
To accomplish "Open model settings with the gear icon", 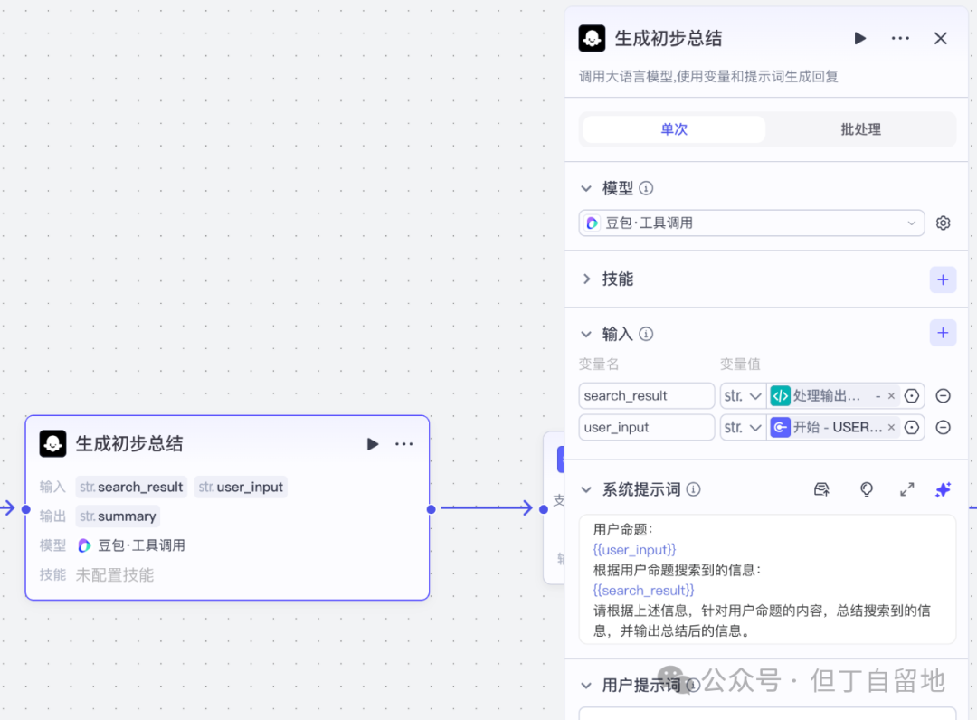I will (943, 223).
